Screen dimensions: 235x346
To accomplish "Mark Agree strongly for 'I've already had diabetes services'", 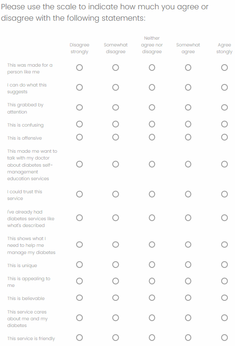I will pos(224,218).
